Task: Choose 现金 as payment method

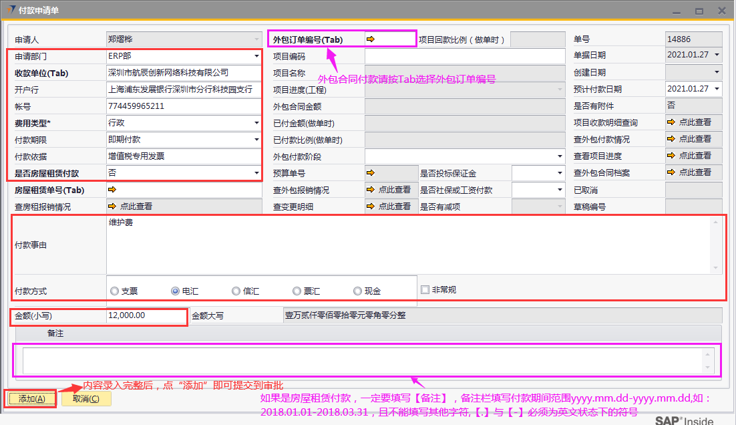Action: click(358, 291)
